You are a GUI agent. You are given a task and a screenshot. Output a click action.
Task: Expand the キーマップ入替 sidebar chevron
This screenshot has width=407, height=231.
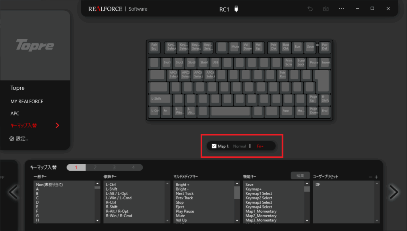tap(57, 125)
